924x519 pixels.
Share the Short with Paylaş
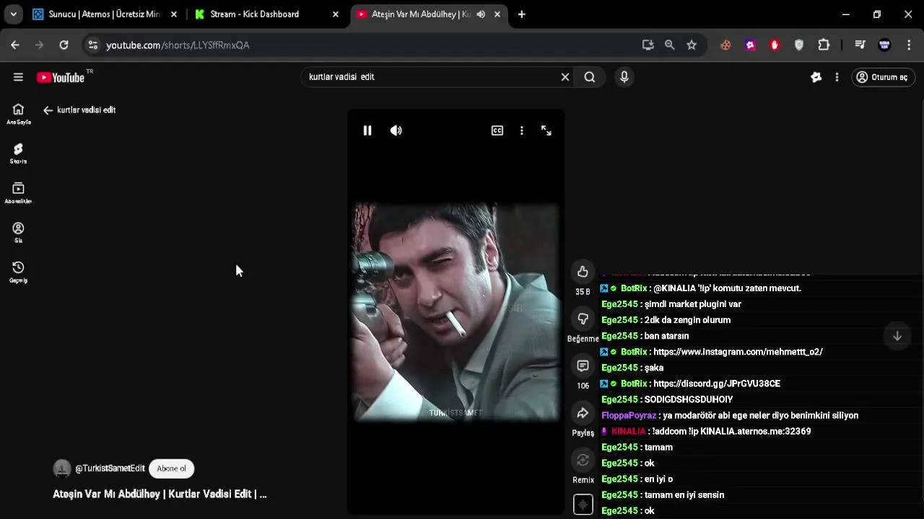click(x=583, y=413)
